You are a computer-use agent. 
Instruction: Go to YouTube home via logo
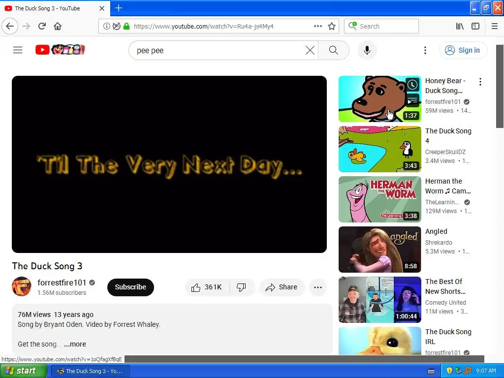(x=60, y=50)
